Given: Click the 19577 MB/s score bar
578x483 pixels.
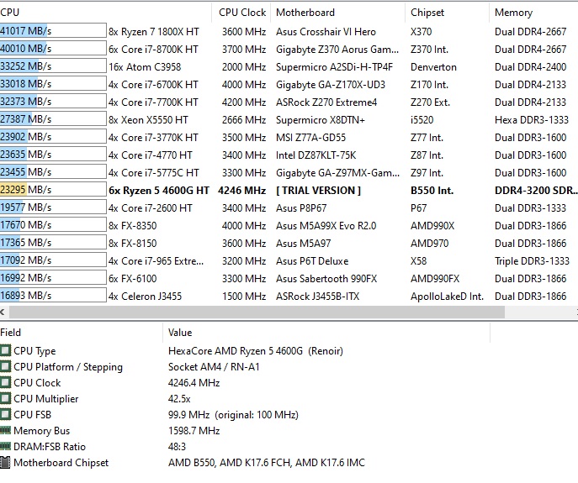Looking at the screenshot, I should [53, 207].
